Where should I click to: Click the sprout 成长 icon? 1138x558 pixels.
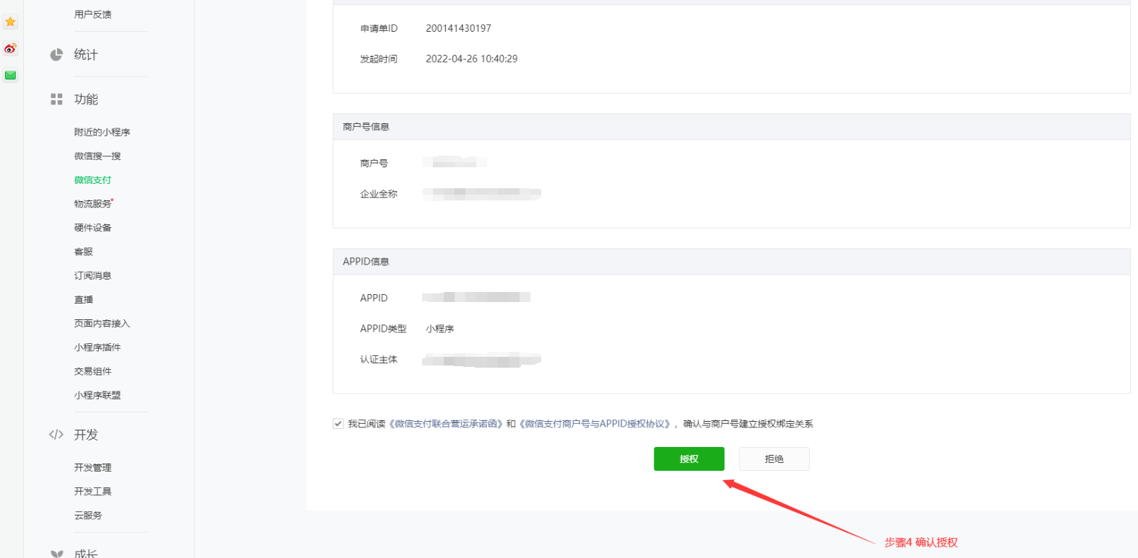point(56,554)
